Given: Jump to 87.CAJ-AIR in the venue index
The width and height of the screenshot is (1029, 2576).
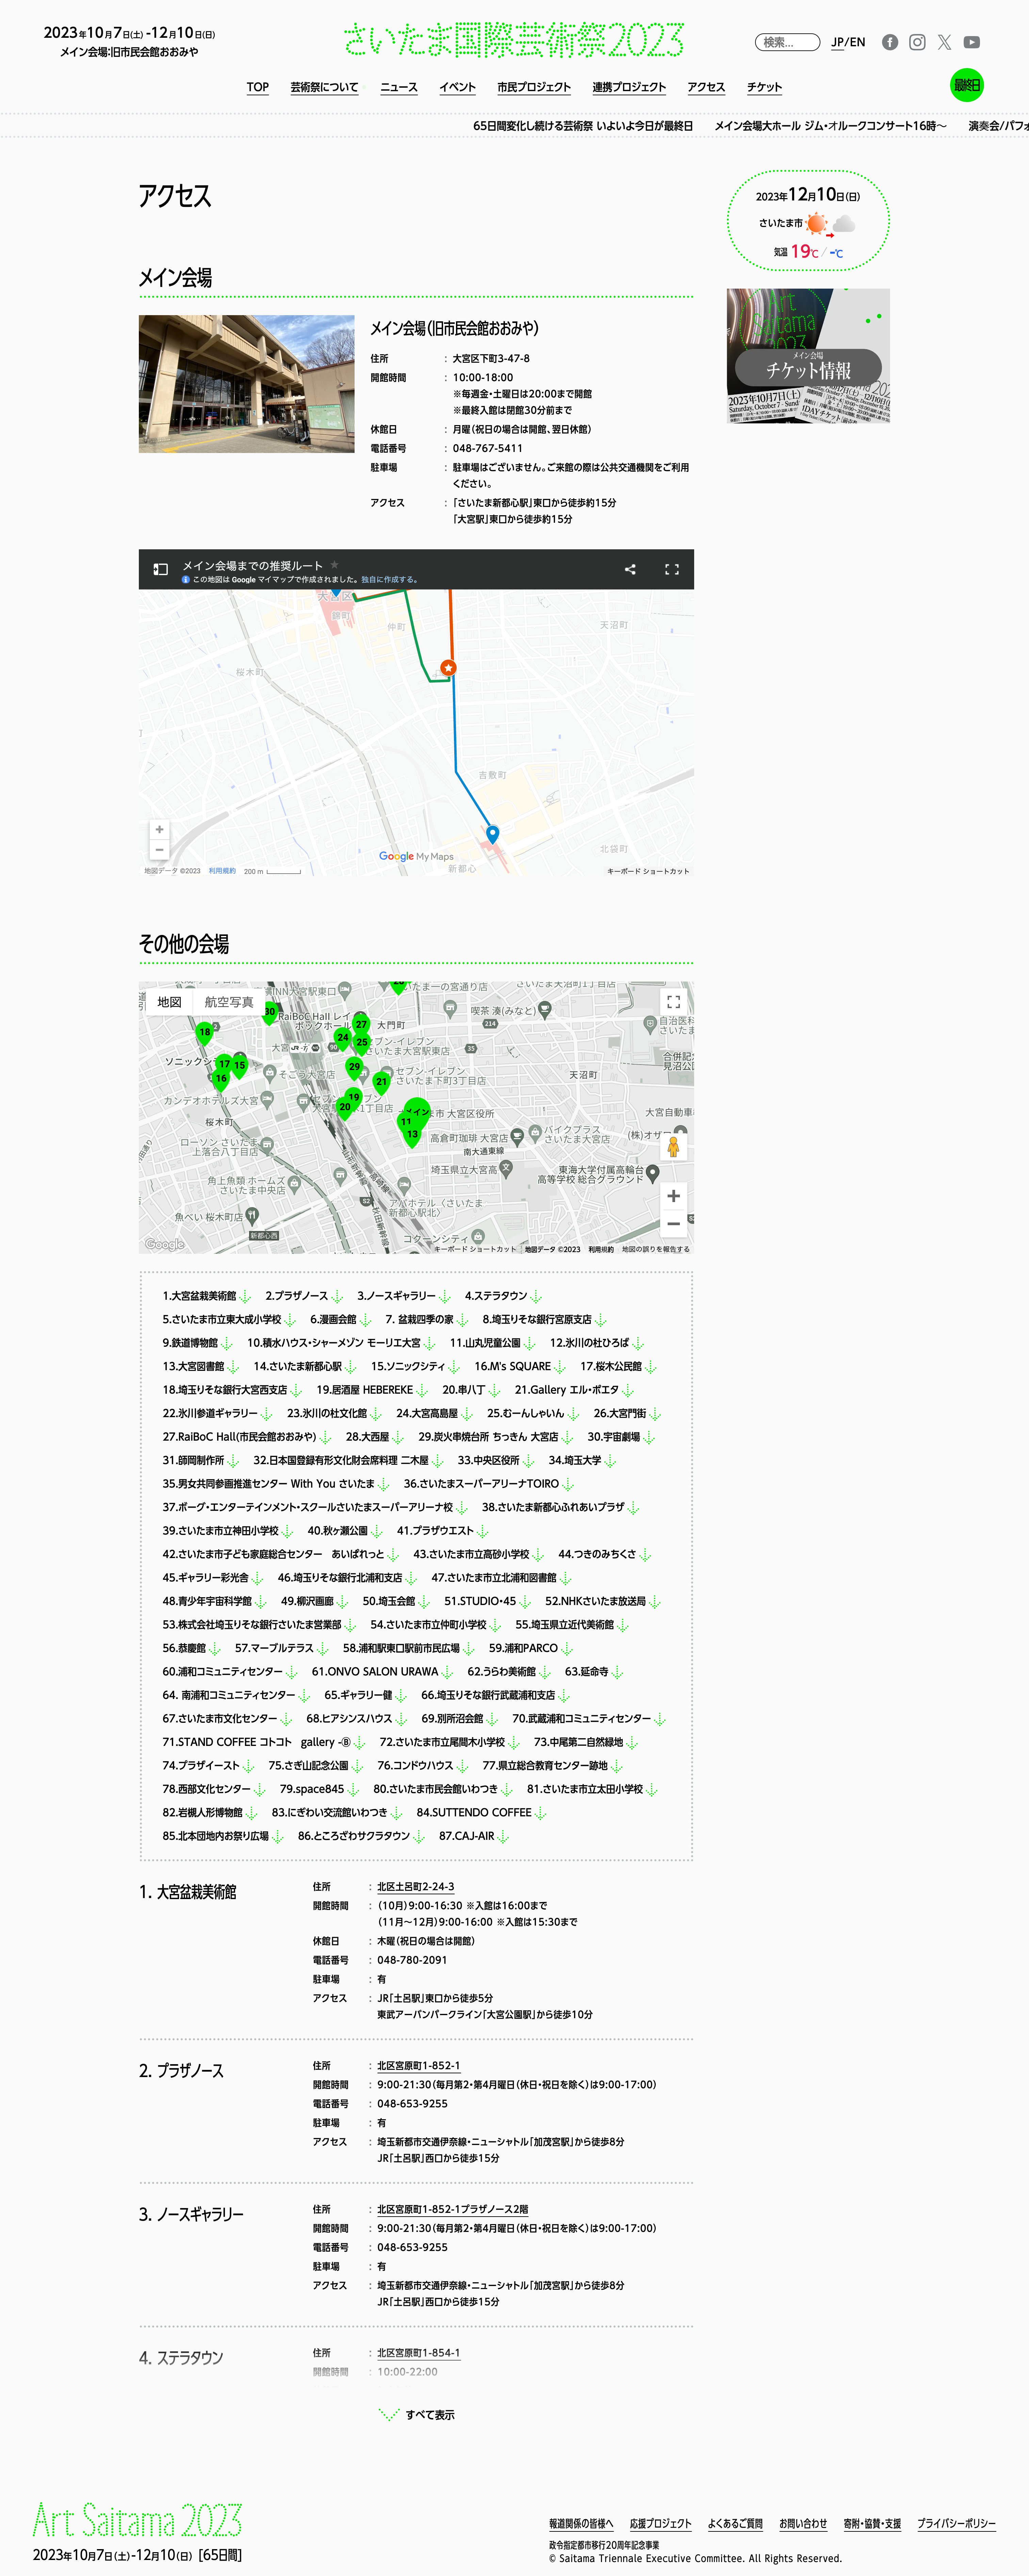Looking at the screenshot, I should click(474, 1836).
